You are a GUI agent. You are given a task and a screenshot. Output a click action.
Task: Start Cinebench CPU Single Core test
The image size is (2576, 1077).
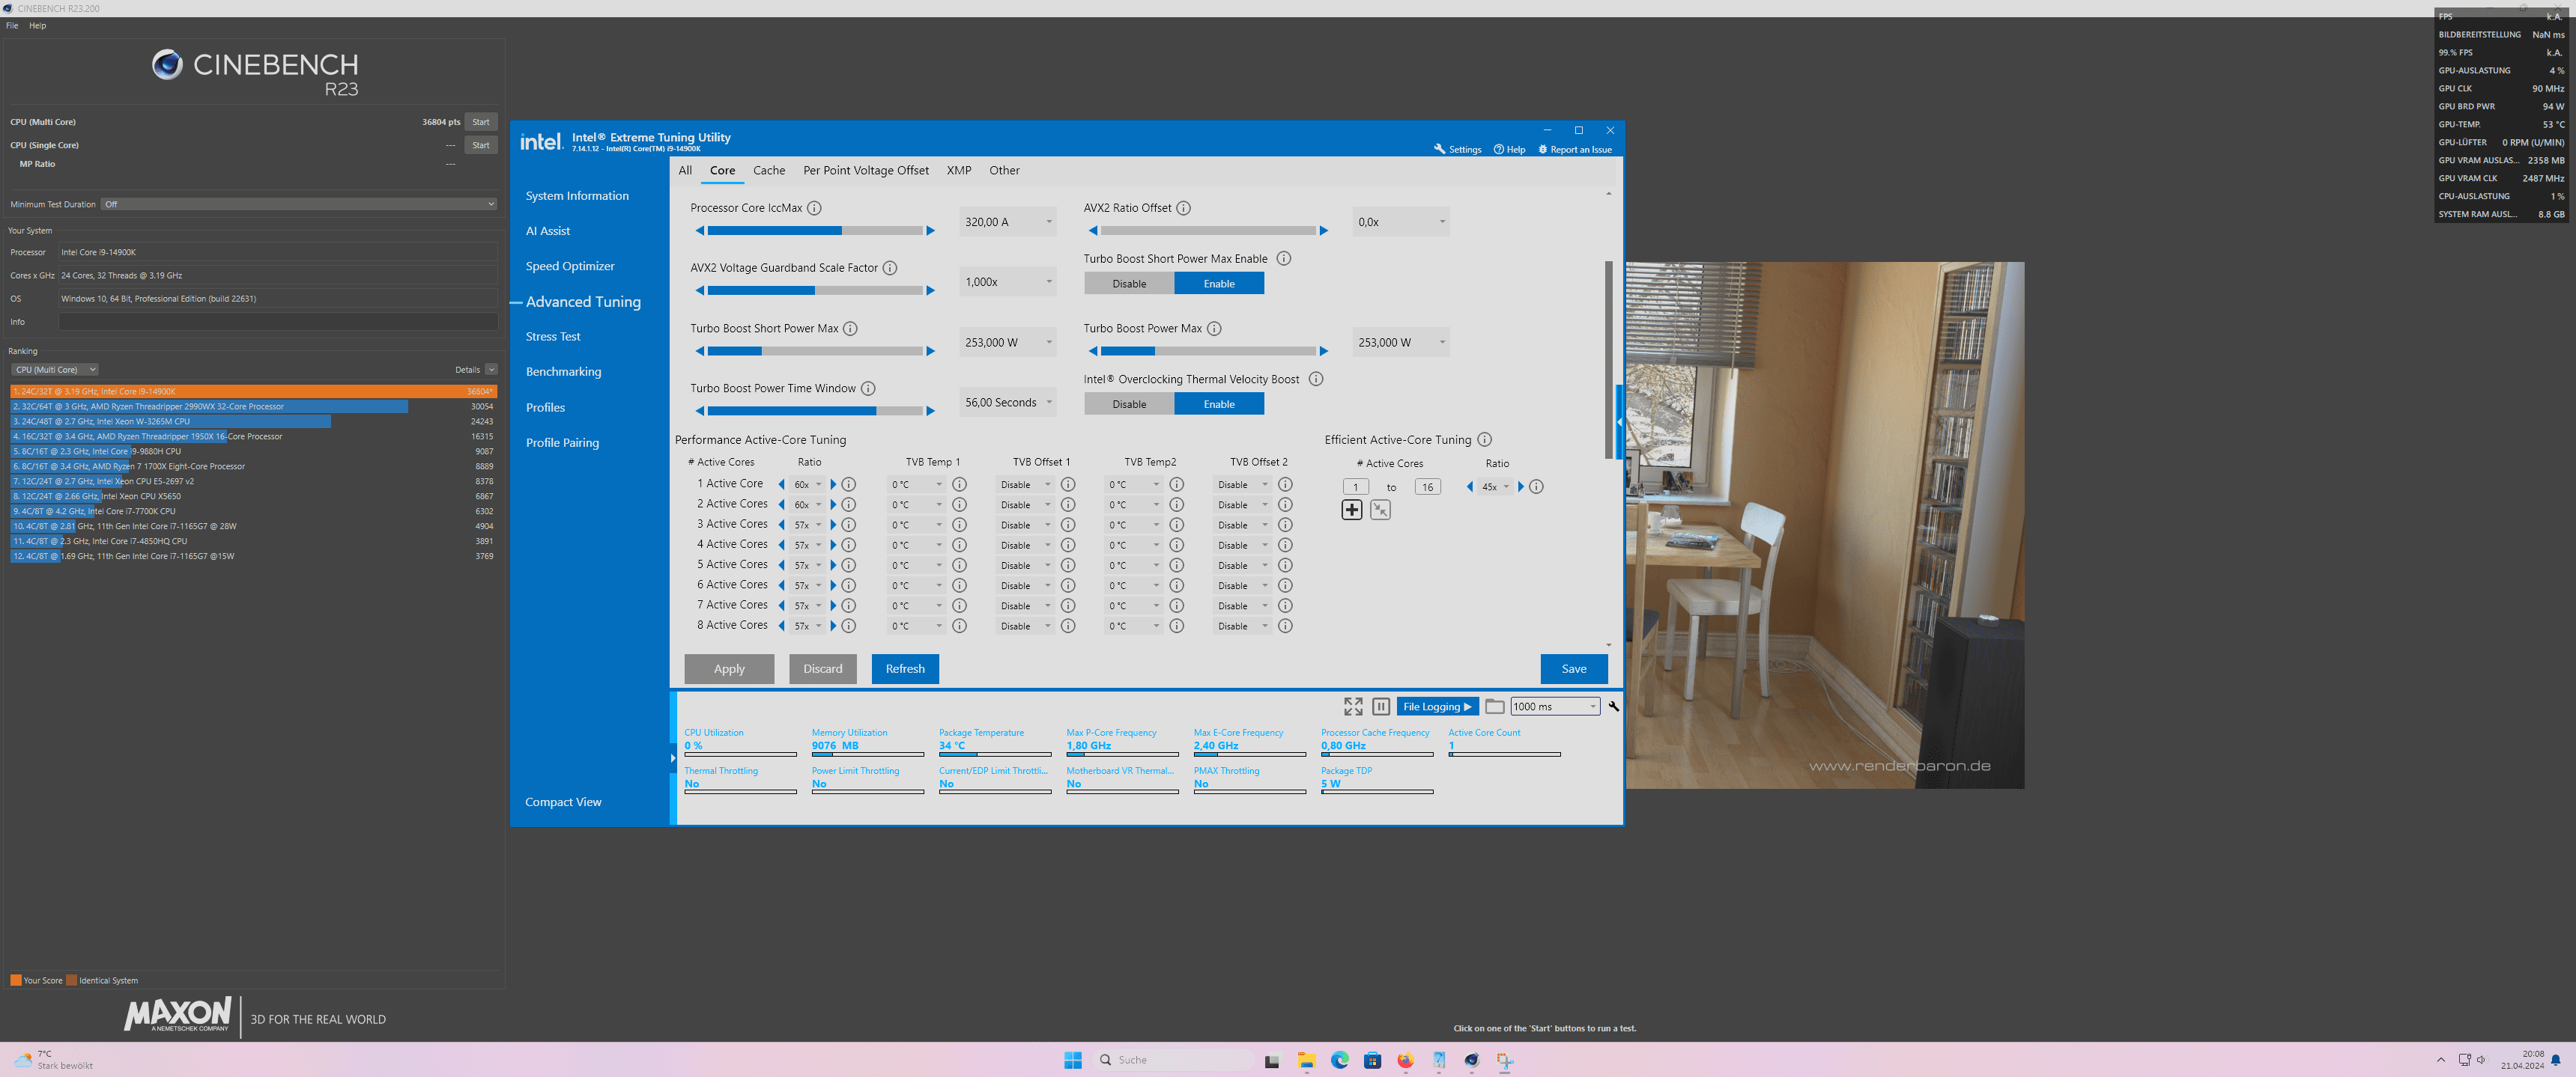pos(481,145)
